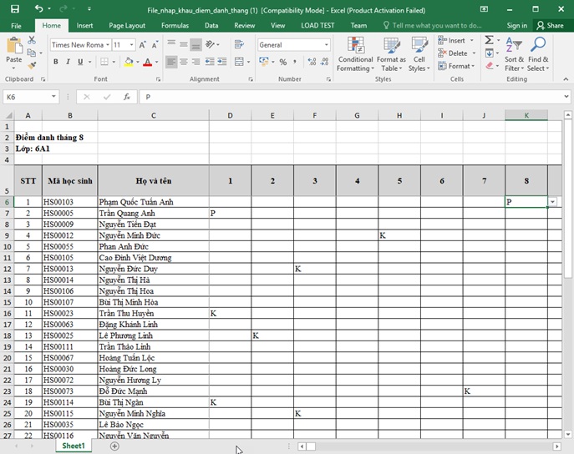Open Cell Styles gallery
This screenshot has width=574, height=454.
(x=419, y=53)
